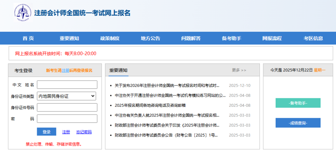The image size is (336, 151).
Task: Click the date 2025-12-10 beside first notice
Action: (x=240, y=85)
